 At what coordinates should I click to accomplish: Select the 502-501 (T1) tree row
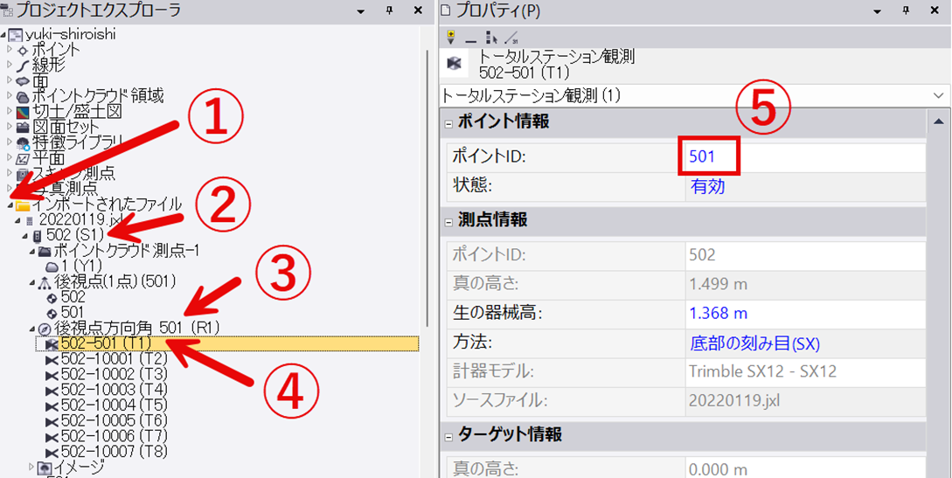pos(227,344)
